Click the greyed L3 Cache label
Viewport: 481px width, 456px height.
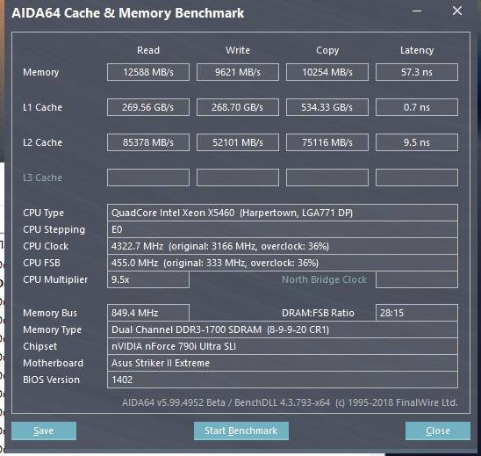[42, 177]
